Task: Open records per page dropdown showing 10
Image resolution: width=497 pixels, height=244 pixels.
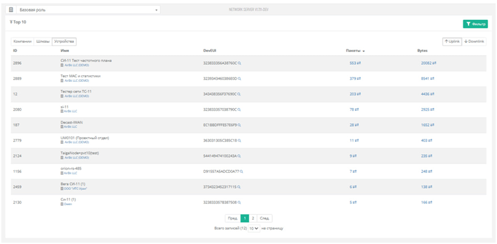Action: 254,228
